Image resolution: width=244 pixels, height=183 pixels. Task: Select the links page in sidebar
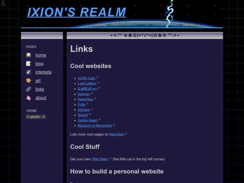coord(39,89)
